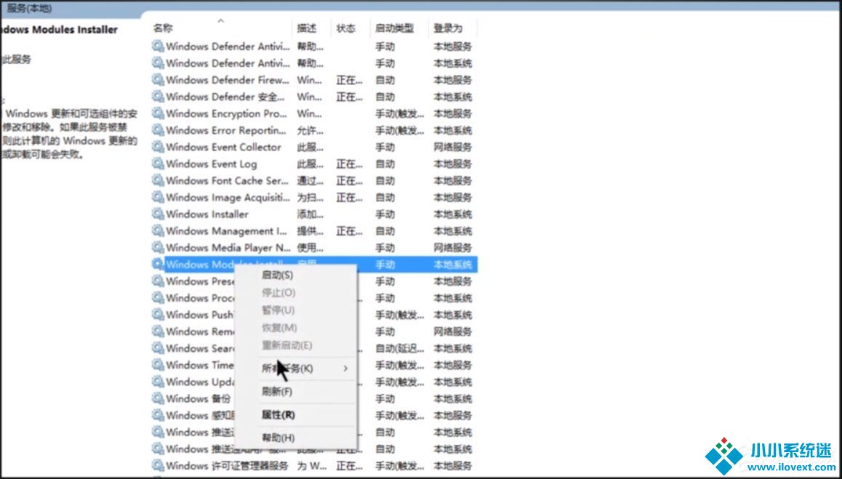This screenshot has width=842, height=479.
Task: Sort by Log On As (登录为) header
Action: [448, 28]
